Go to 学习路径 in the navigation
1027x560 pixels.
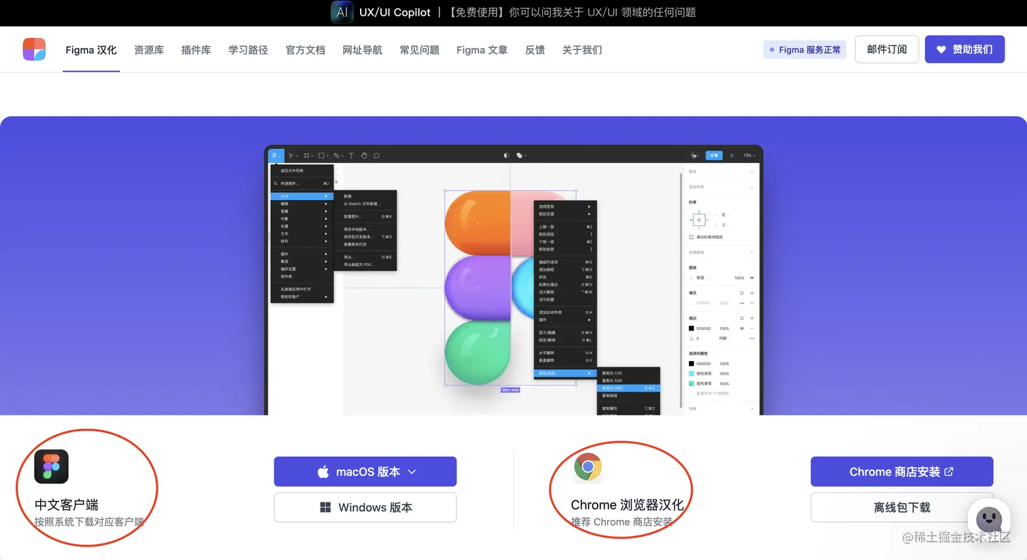click(x=248, y=50)
